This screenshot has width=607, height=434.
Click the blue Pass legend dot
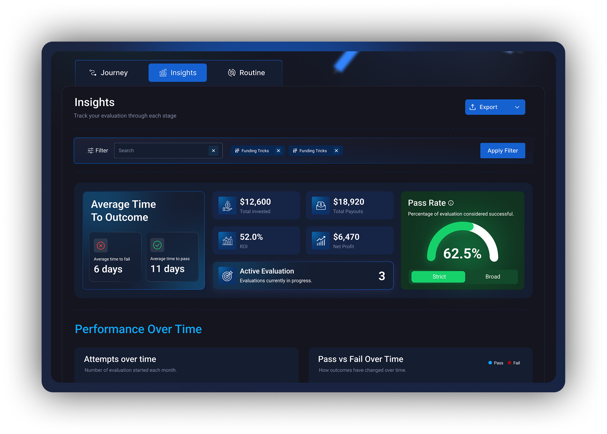point(490,363)
